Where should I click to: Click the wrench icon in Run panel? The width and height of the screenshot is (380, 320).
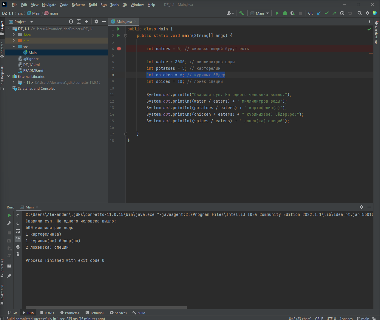(x=9, y=223)
